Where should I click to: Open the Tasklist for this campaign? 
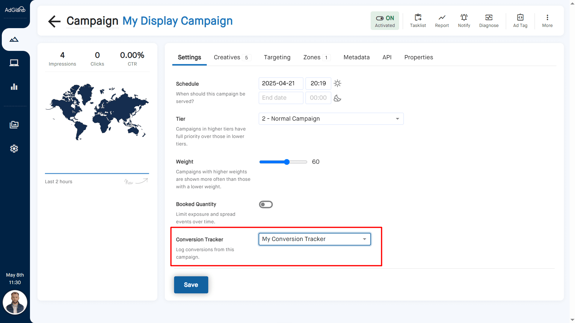pos(418,20)
